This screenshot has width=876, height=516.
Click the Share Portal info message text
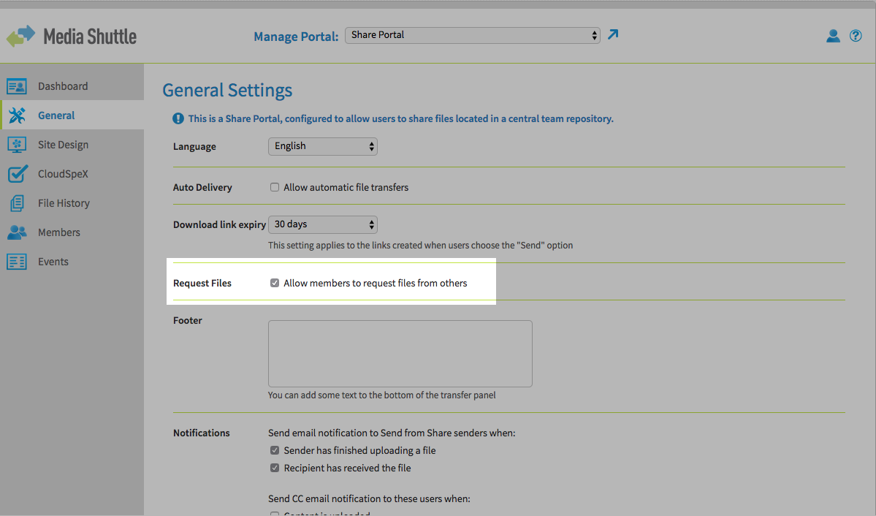pos(400,118)
